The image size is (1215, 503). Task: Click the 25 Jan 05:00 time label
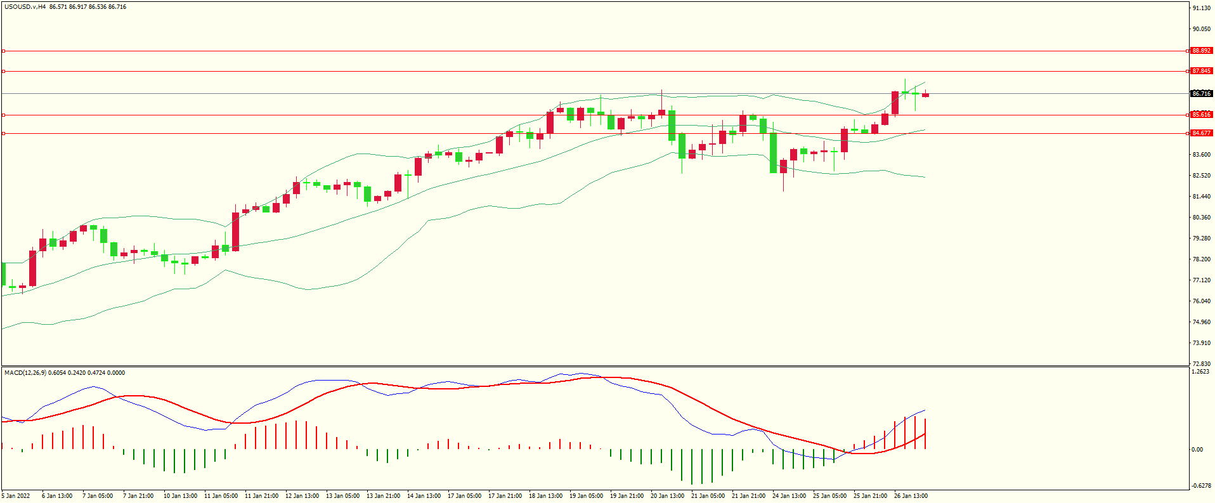(829, 496)
